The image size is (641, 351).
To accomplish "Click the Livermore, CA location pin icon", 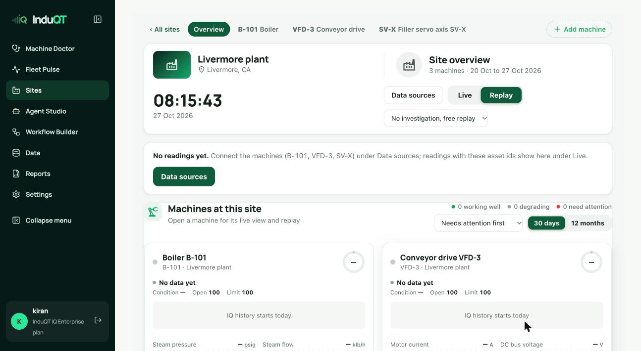I will [x=202, y=70].
